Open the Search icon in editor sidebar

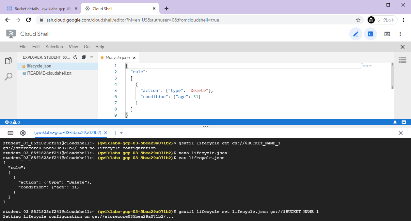click(8, 77)
